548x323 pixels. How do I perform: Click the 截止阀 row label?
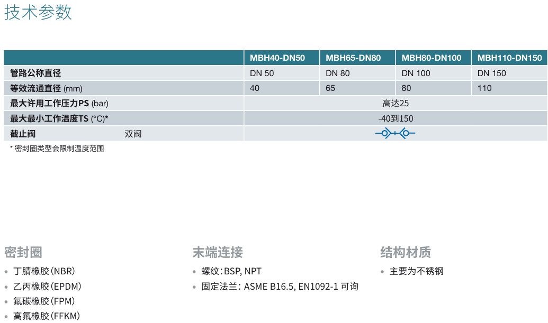coord(23,134)
